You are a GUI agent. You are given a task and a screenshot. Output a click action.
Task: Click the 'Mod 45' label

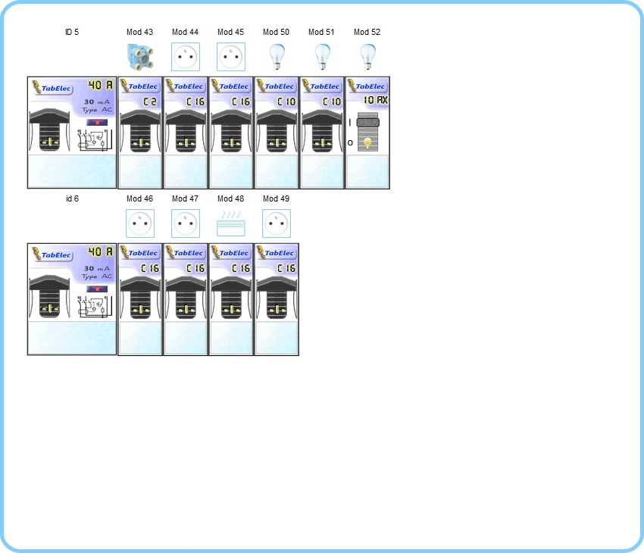[x=231, y=32]
